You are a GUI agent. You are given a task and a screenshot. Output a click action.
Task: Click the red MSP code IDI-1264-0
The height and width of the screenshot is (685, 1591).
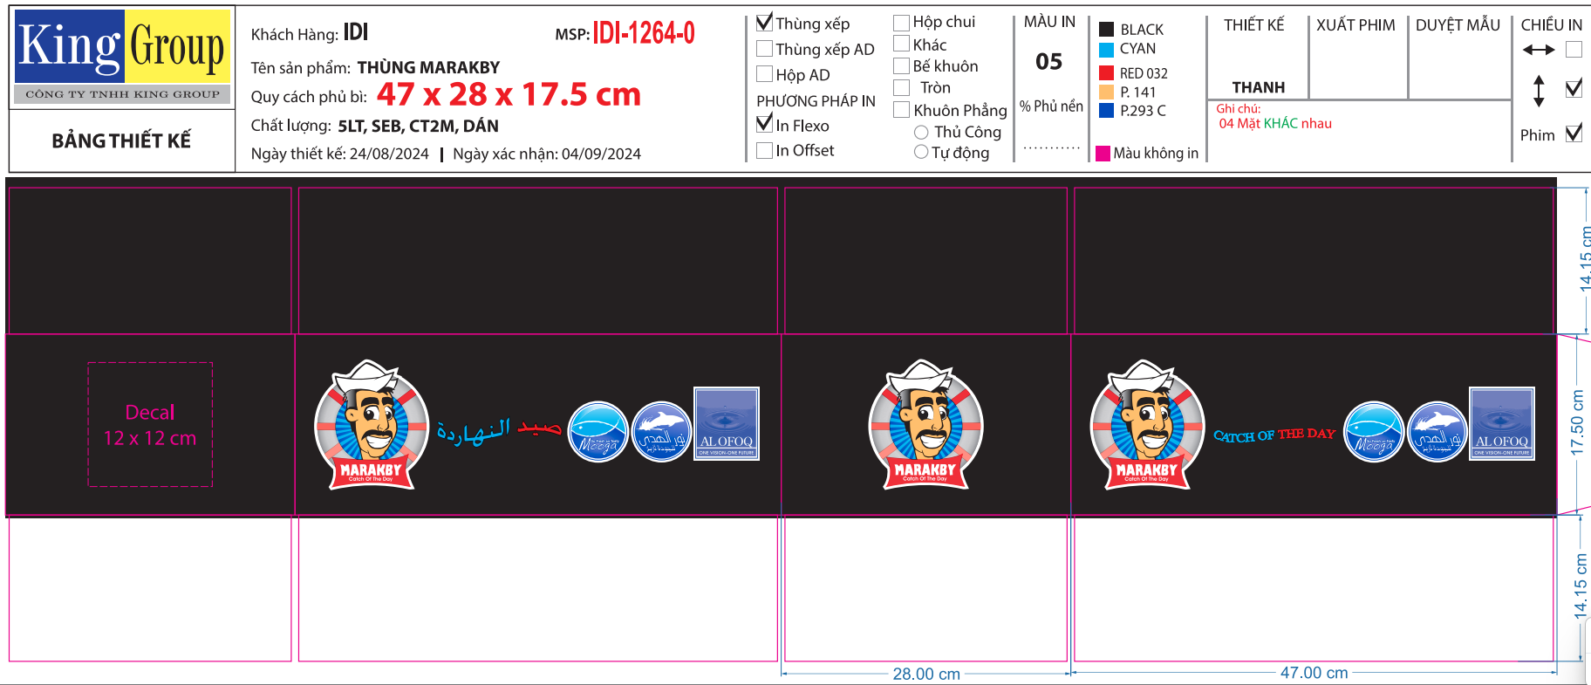[644, 34]
